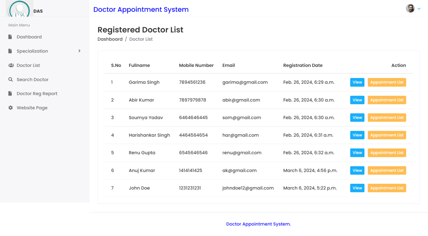Click the Doctor Appointment System footer link
The width and height of the screenshot is (428, 236).
(258, 224)
